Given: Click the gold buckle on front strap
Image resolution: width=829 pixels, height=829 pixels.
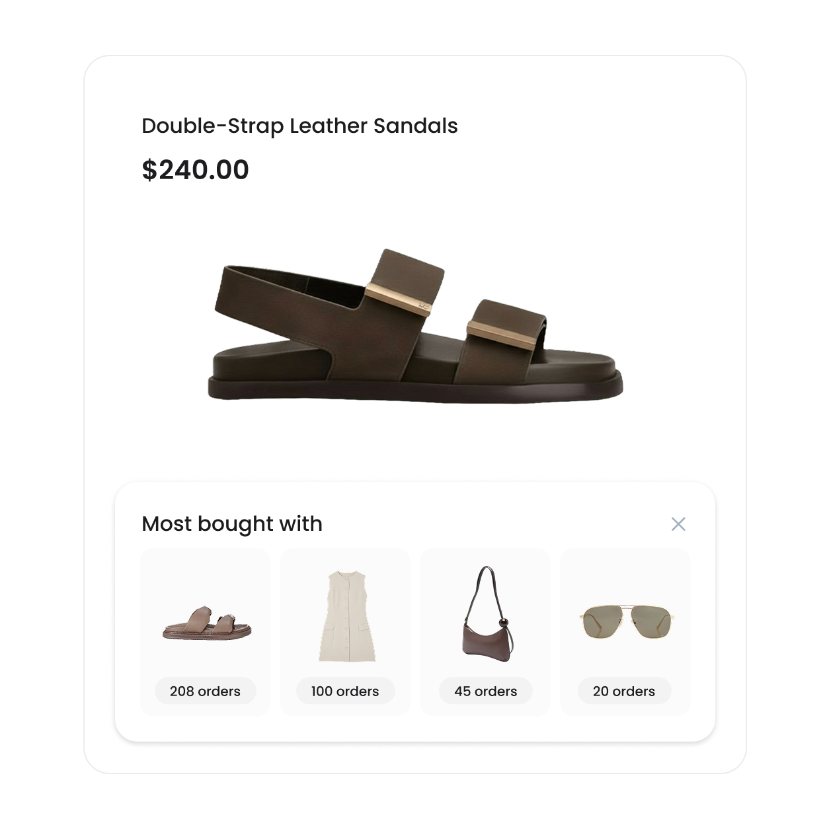Looking at the screenshot, I should coord(502,334).
